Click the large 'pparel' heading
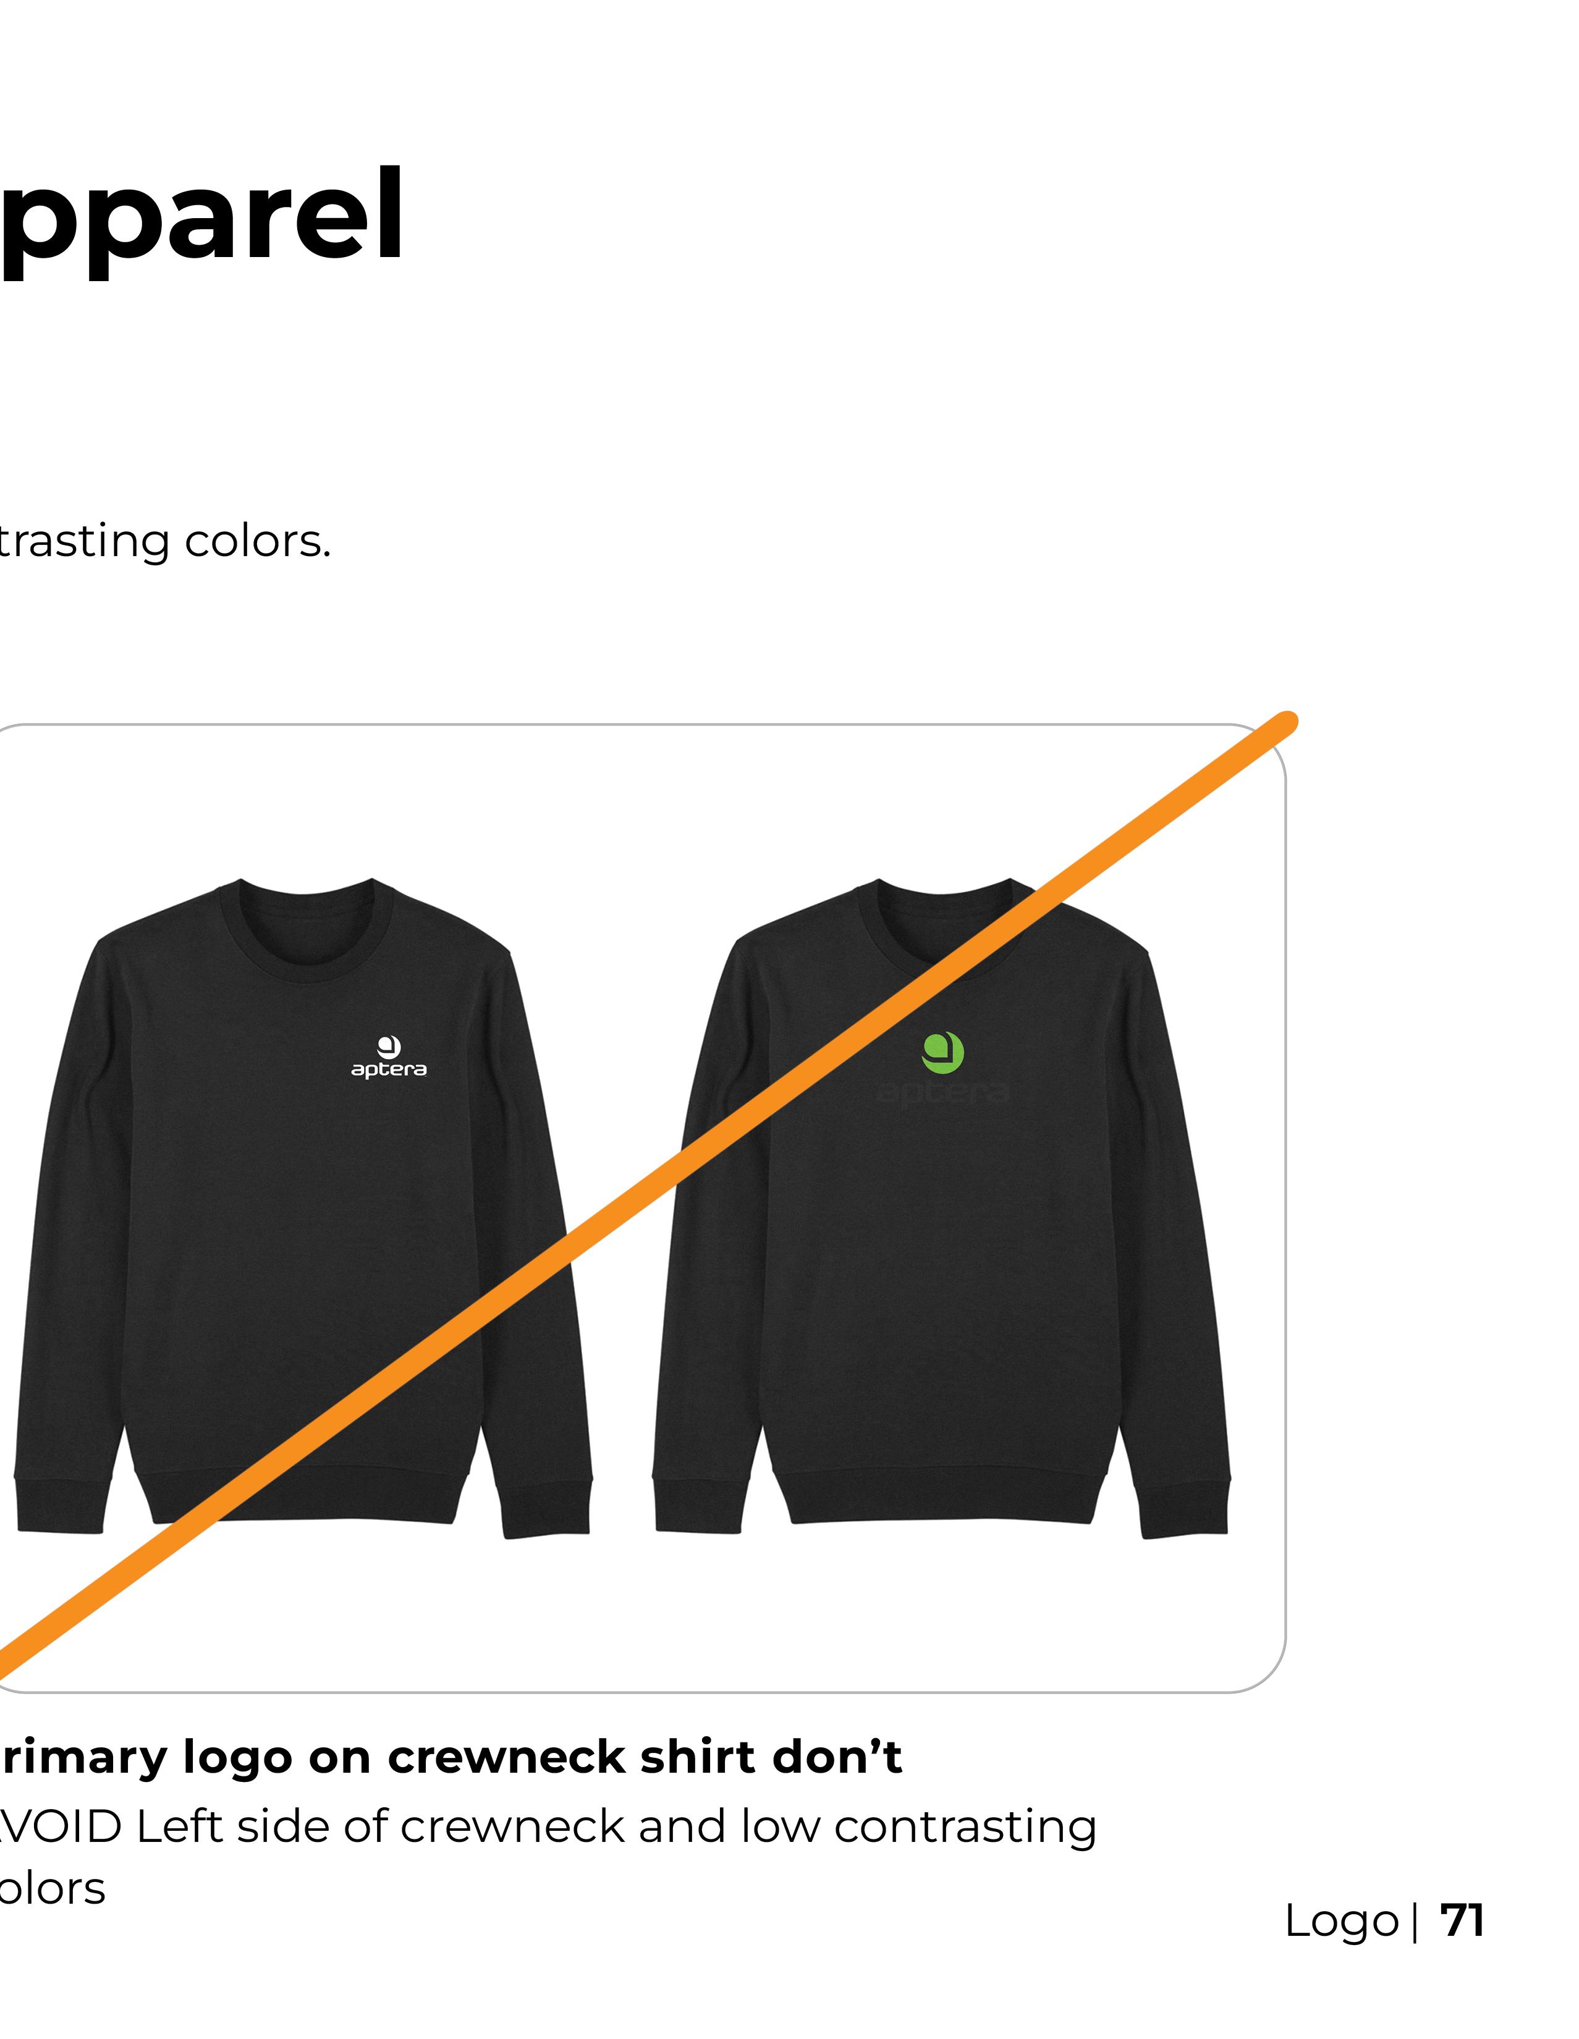The width and height of the screenshot is (1579, 2039). pos(201,217)
